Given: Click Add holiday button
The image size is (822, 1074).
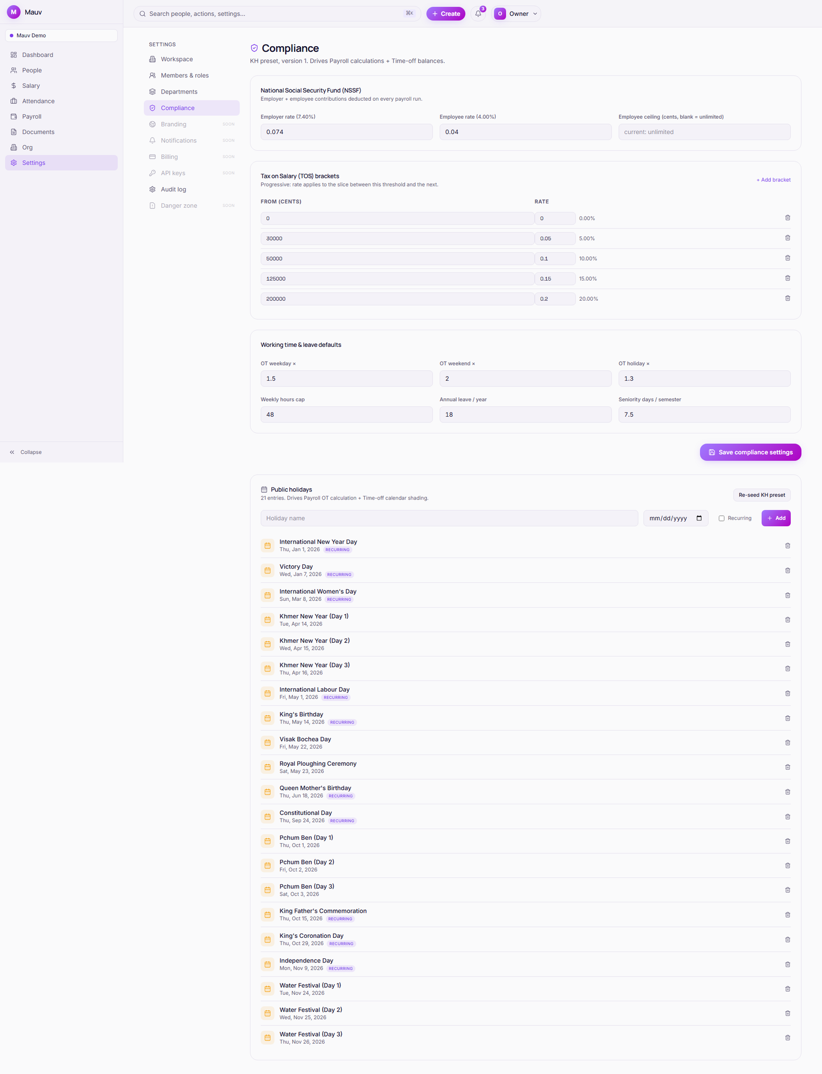Looking at the screenshot, I should point(776,518).
